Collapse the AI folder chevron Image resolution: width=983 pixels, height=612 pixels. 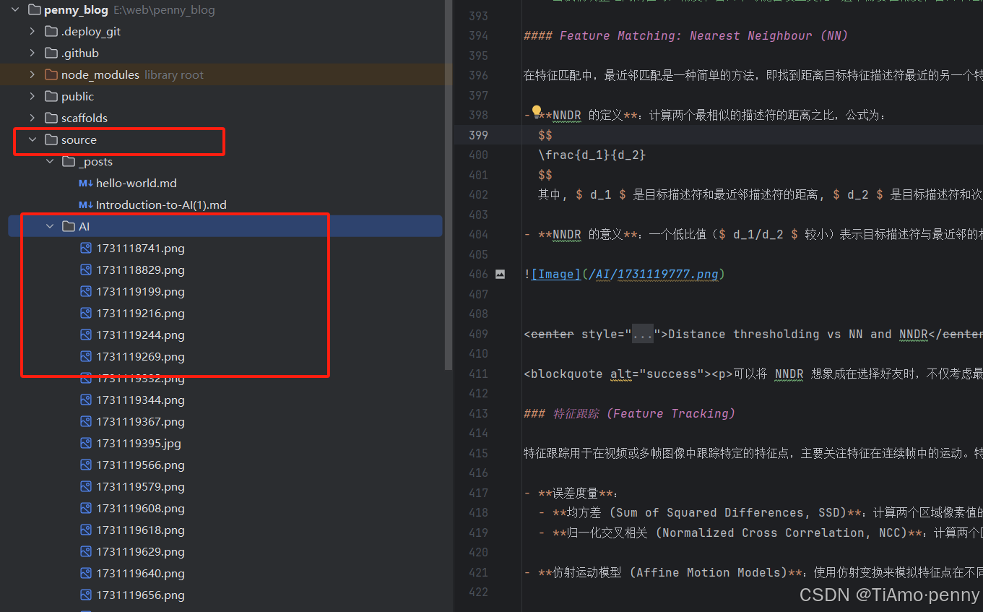coord(50,227)
